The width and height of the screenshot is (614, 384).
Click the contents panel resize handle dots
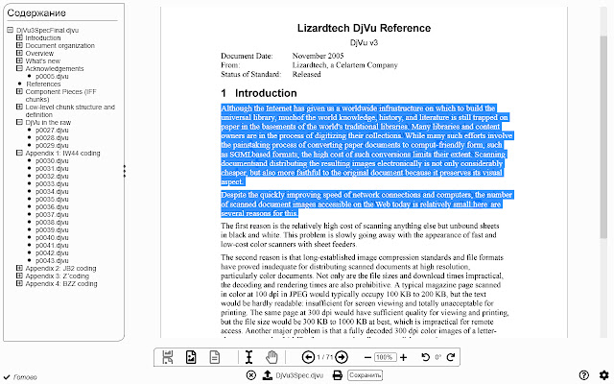tap(125, 171)
